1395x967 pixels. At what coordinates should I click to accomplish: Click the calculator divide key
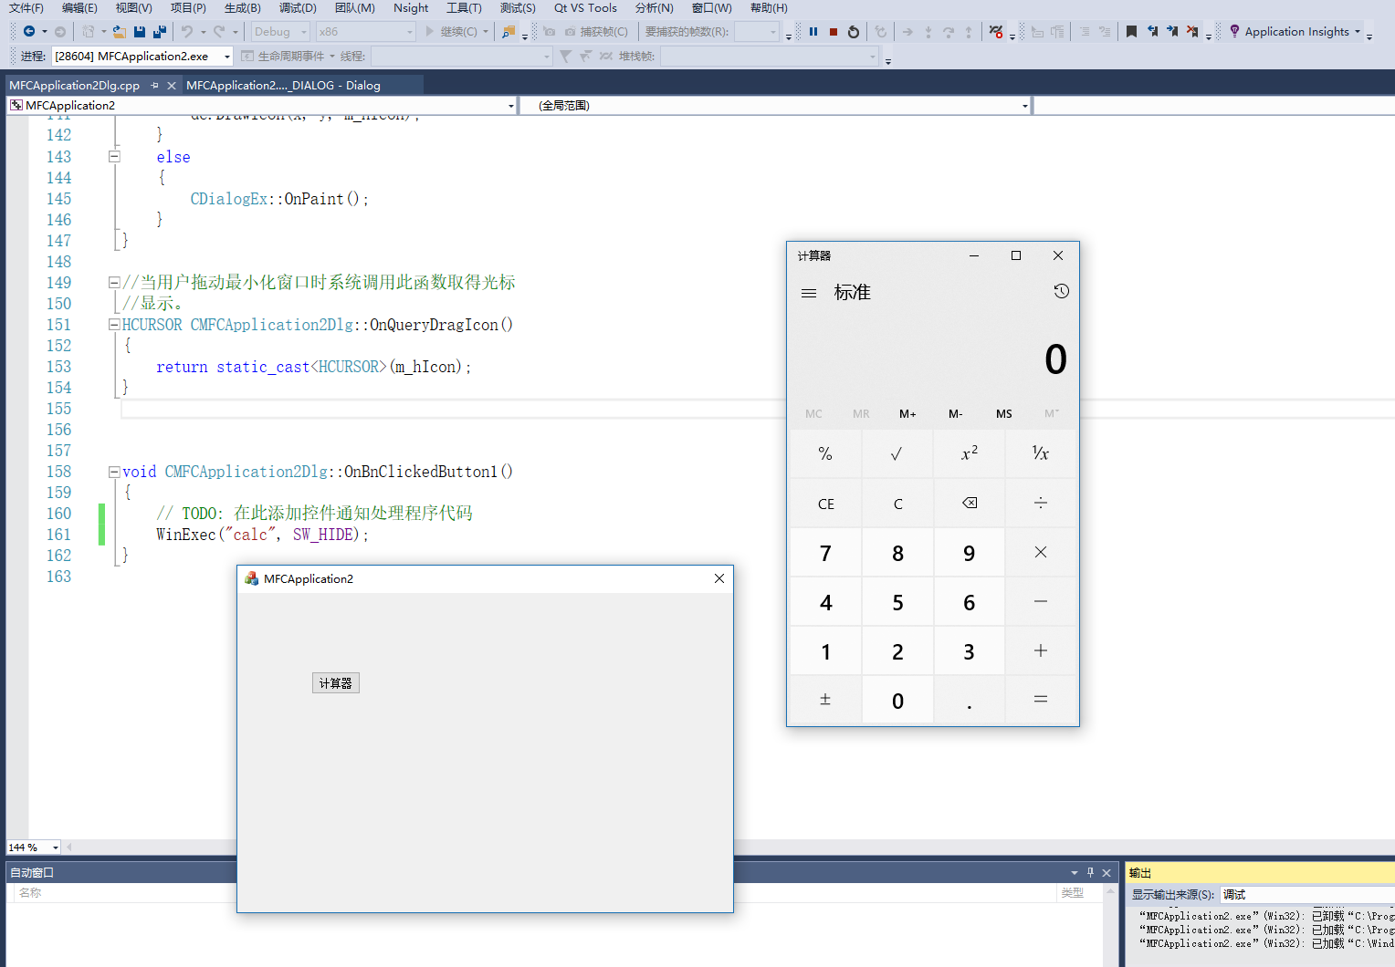click(x=1041, y=503)
